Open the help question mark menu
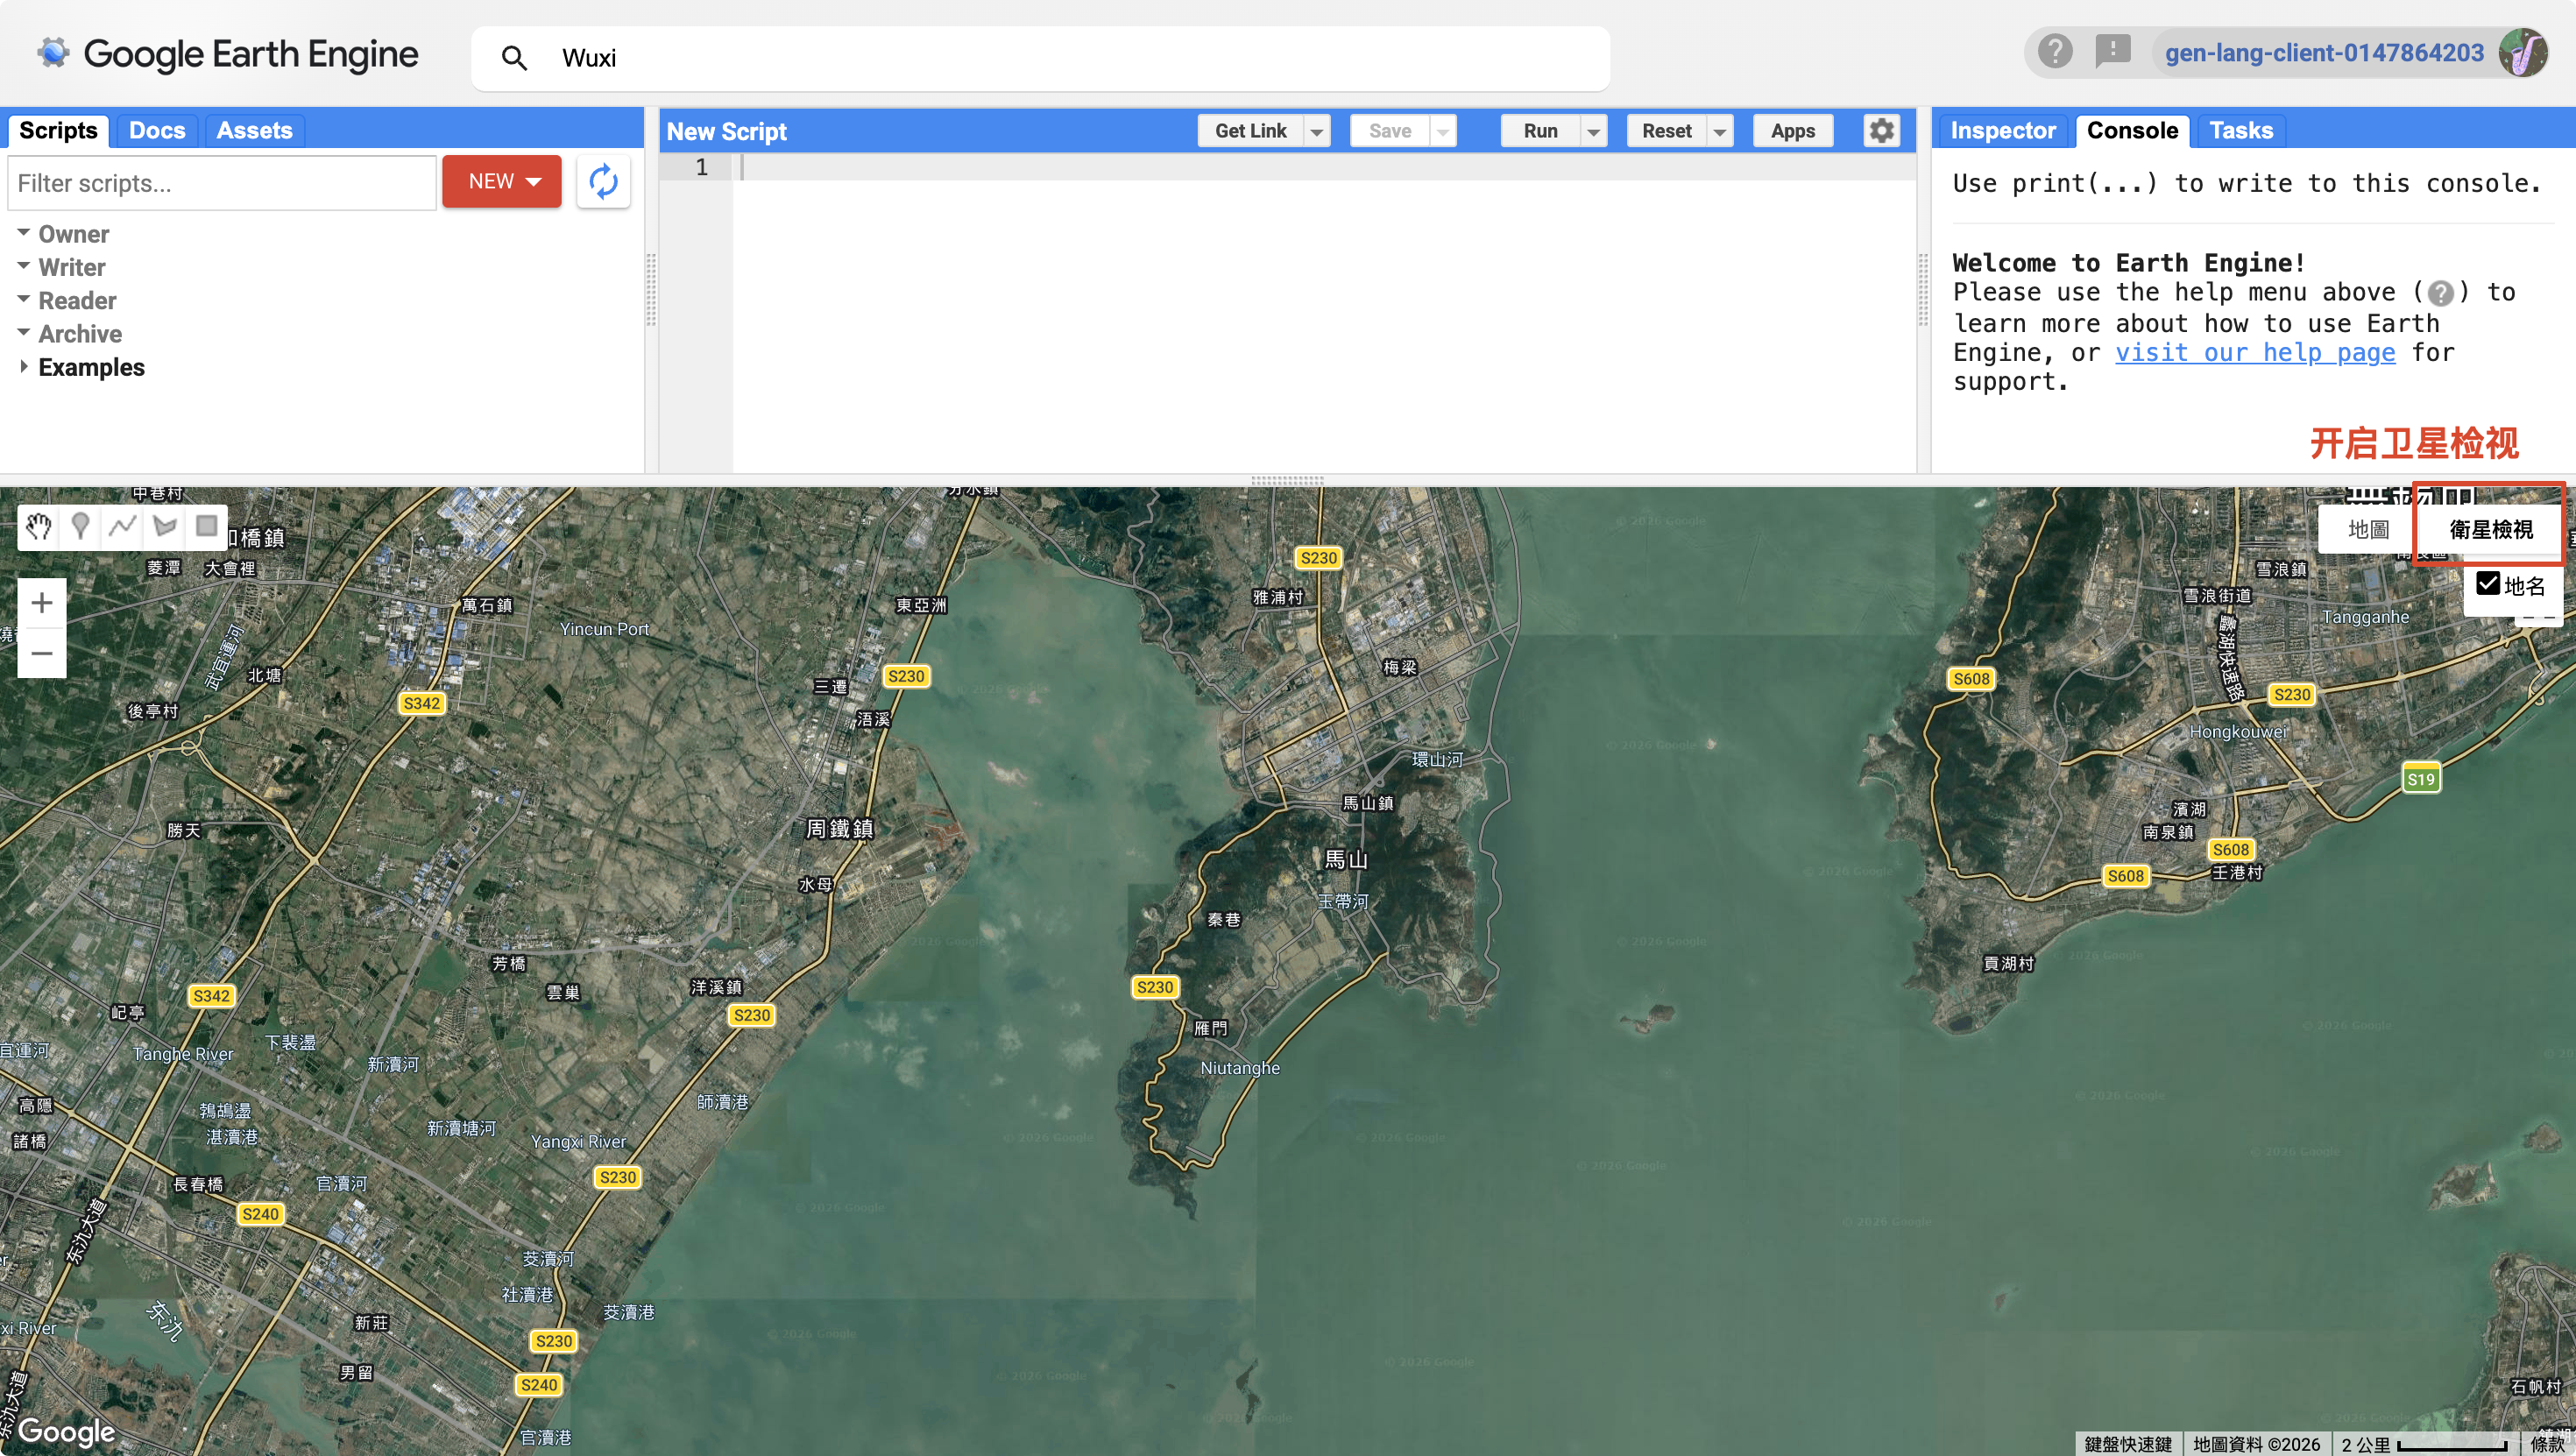This screenshot has width=2576, height=1456. click(x=2055, y=51)
